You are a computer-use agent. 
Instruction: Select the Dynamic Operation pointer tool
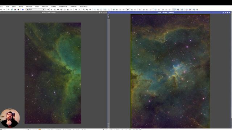[x=71, y=10]
